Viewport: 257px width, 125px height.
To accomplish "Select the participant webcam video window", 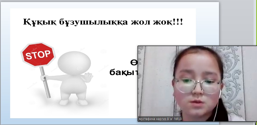I will pos(197,81).
